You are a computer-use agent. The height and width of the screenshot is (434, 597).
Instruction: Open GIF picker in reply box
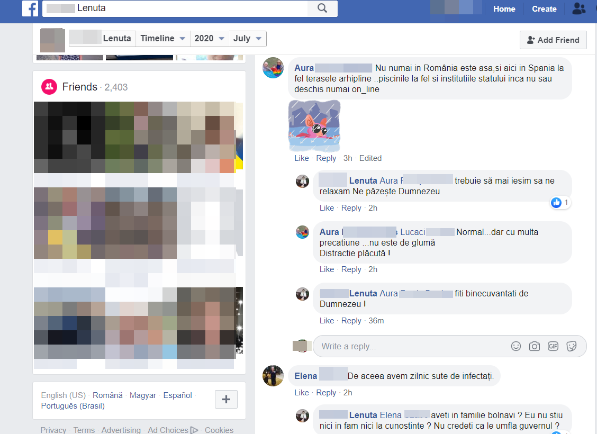click(553, 346)
